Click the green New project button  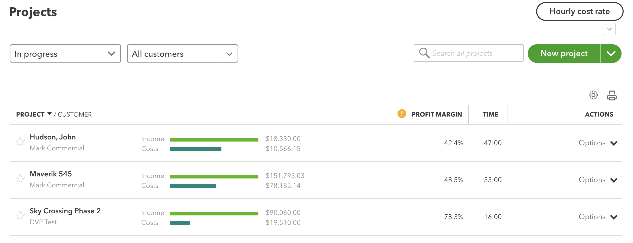point(564,53)
